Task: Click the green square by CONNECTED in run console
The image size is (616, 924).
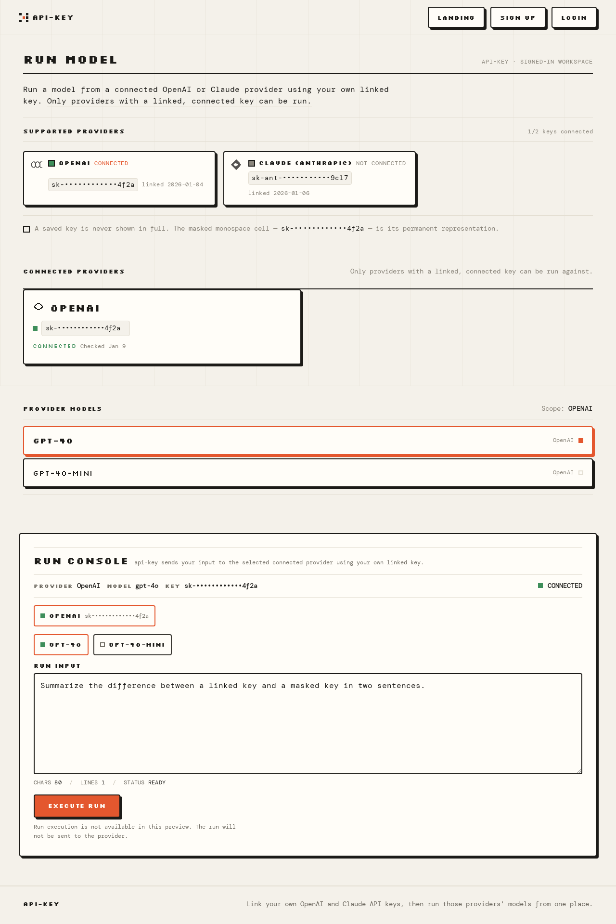Action: [540, 586]
